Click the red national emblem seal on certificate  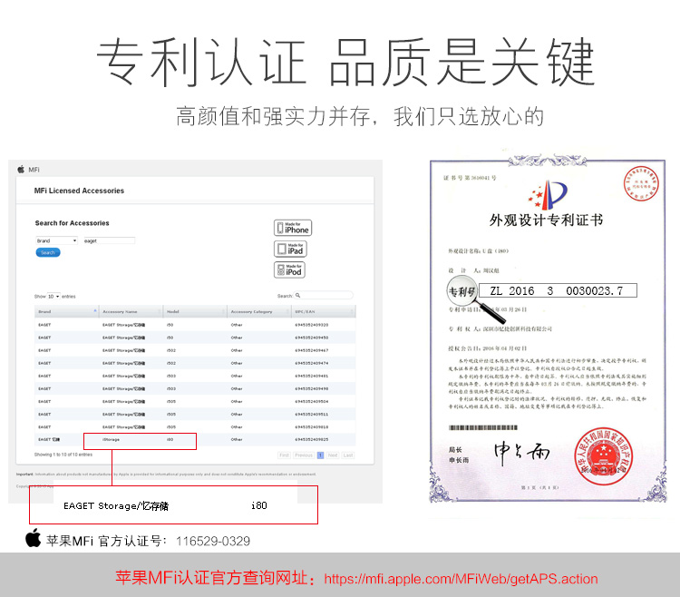(603, 456)
